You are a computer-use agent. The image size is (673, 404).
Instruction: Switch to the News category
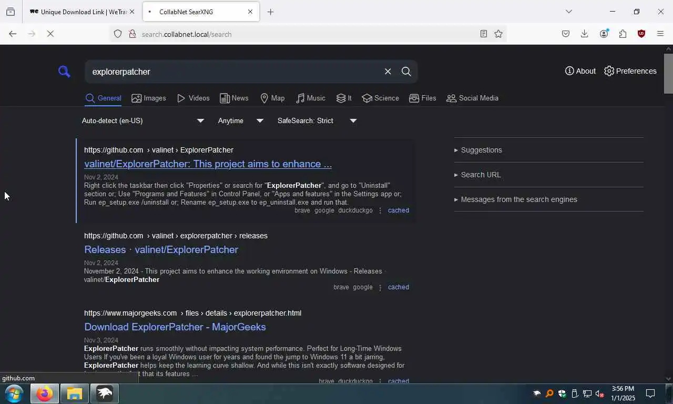click(x=234, y=98)
